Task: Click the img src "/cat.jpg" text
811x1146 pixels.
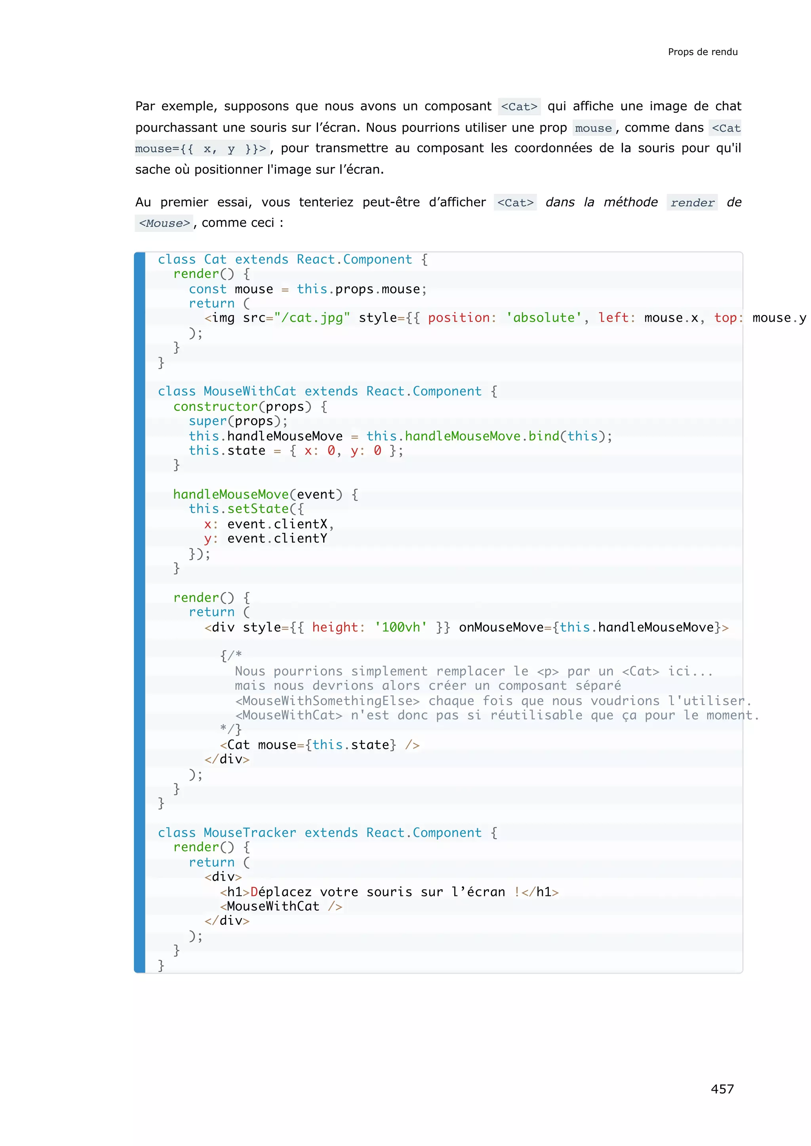Action: tap(312, 318)
